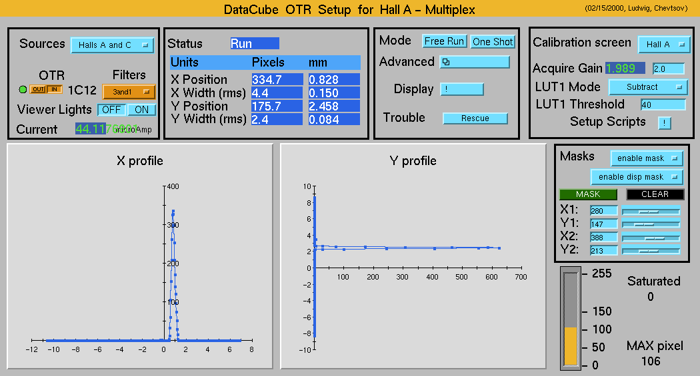Select Free Run mode
The image size is (700, 376).
pyautogui.click(x=444, y=41)
